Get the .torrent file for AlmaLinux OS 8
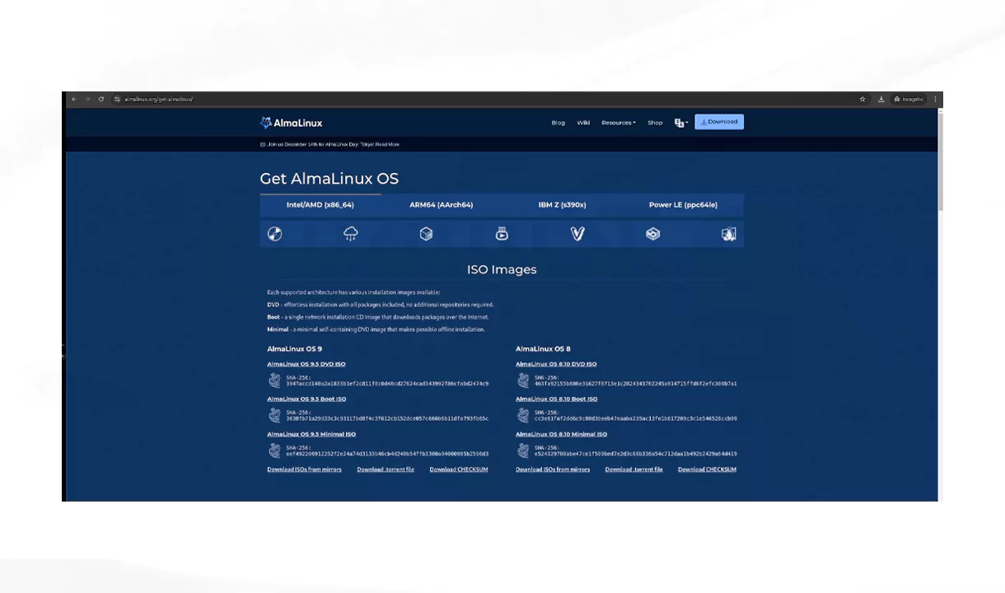 (x=633, y=469)
